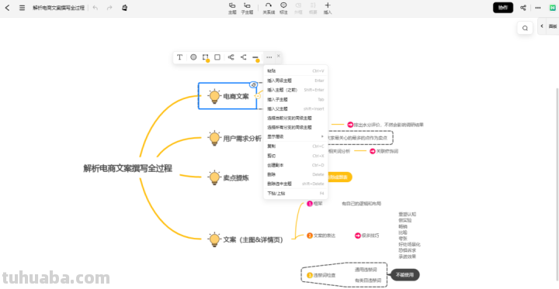Select the 重塑认知 list item
Image resolution: width=559 pixels, height=289 pixels.
click(407, 215)
